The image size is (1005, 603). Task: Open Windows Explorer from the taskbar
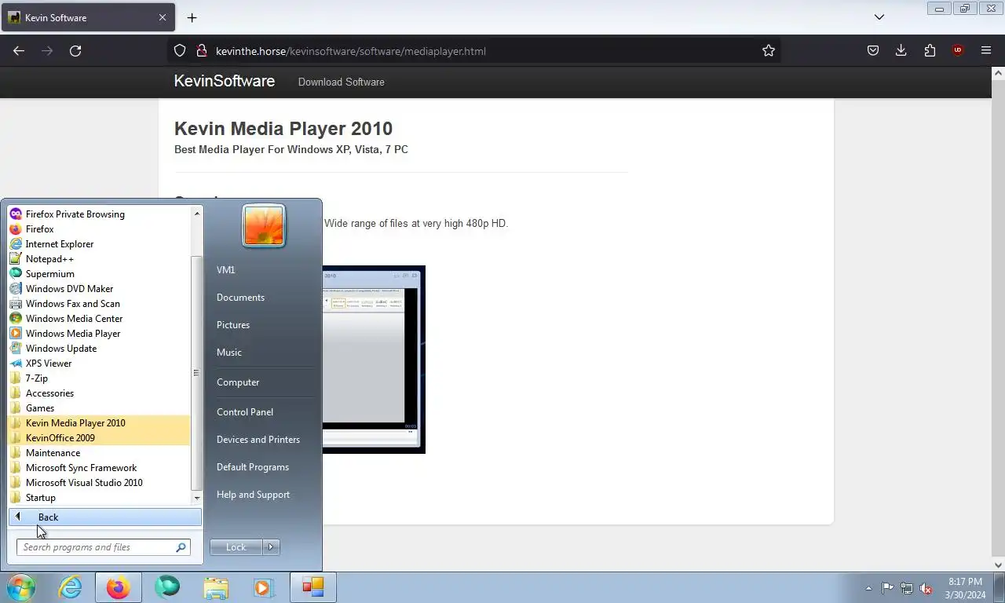point(216,587)
